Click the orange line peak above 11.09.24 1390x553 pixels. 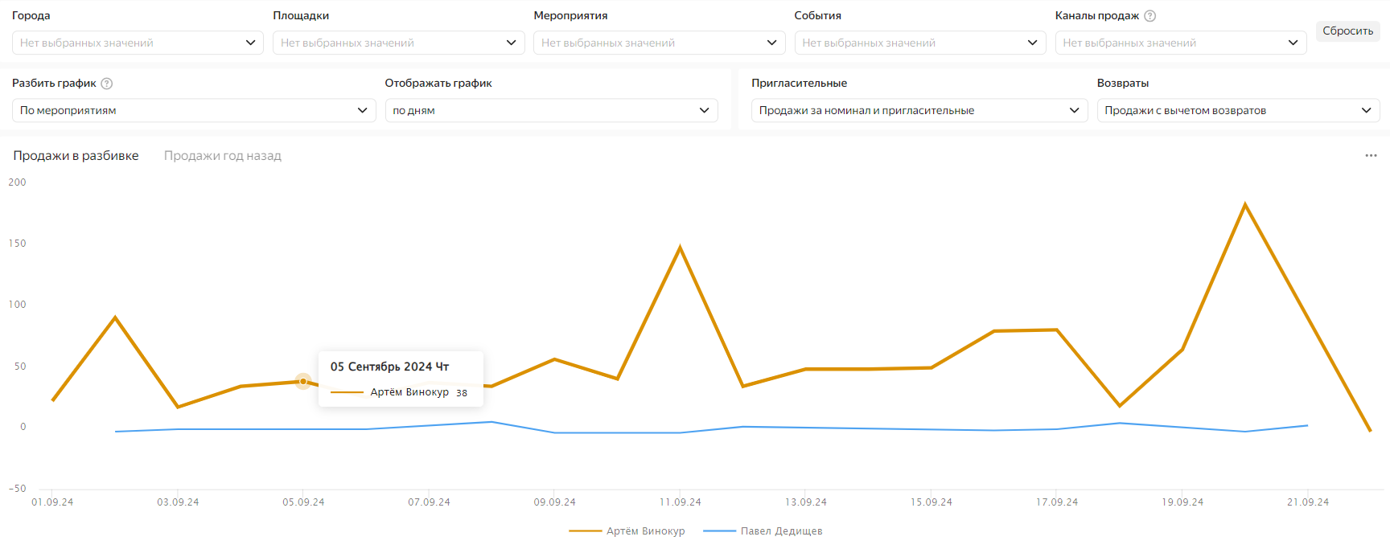(680, 248)
